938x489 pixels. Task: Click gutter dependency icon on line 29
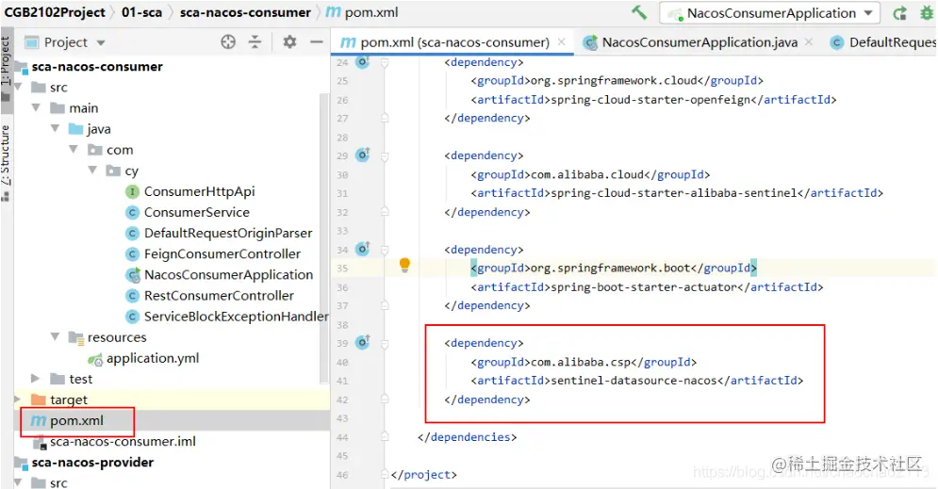tap(363, 155)
